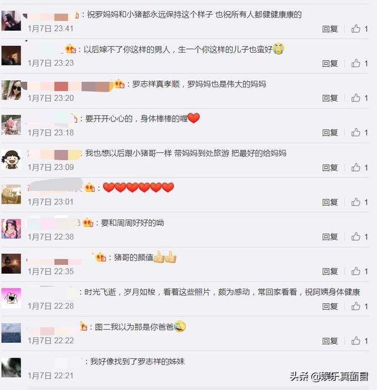The width and height of the screenshot is (377, 390).
Task: Like the comment posted at 23:18
Action: click(356, 133)
